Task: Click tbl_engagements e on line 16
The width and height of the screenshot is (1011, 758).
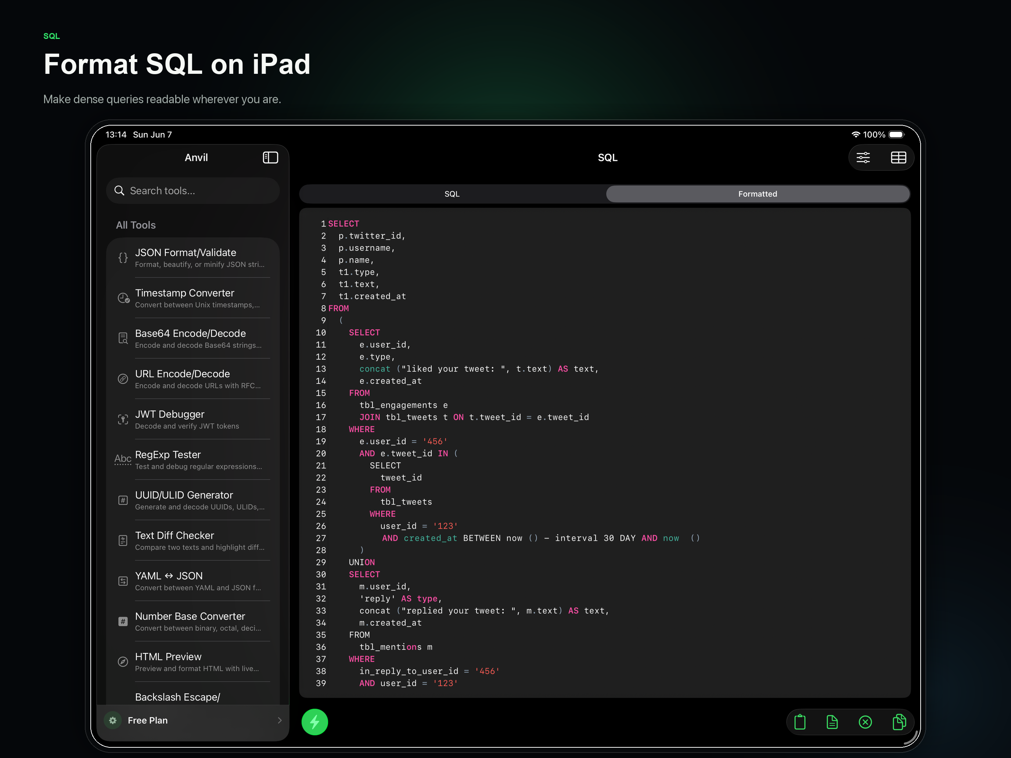Action: [404, 405]
